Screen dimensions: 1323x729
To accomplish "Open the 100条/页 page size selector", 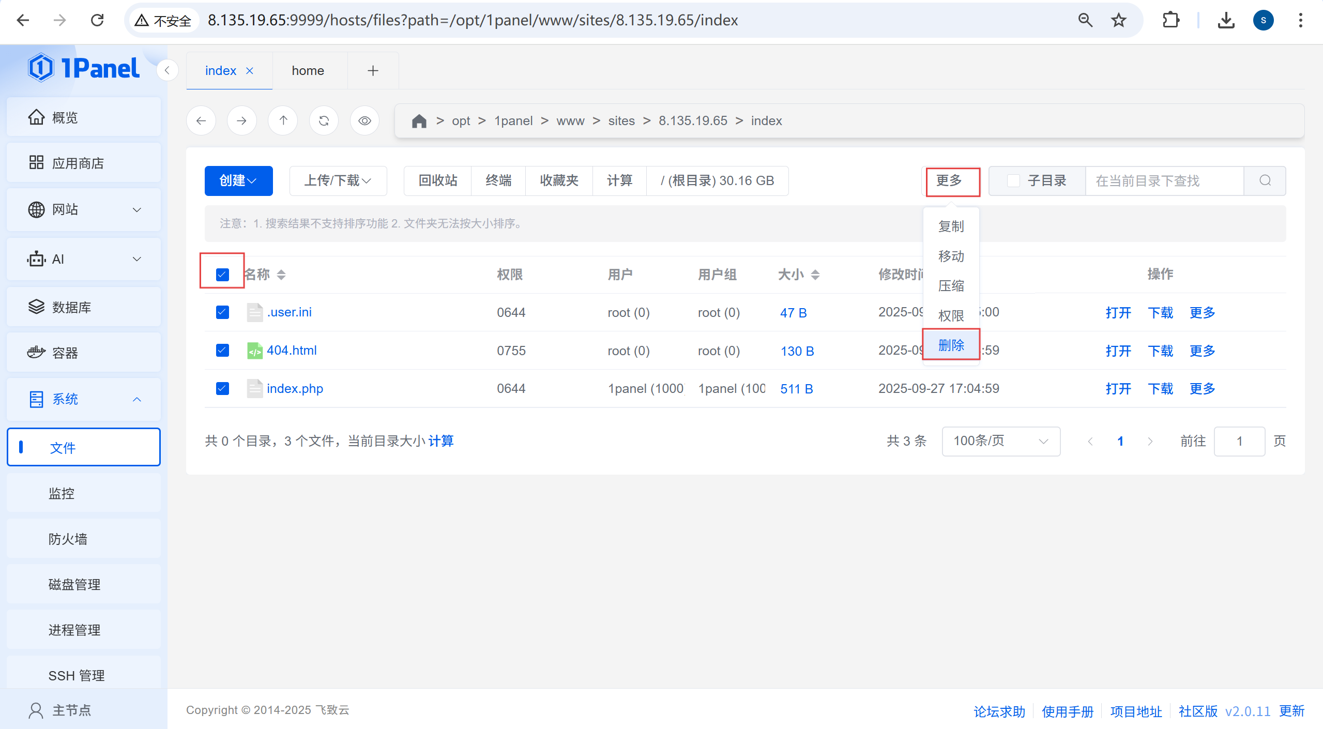I will (1000, 441).
